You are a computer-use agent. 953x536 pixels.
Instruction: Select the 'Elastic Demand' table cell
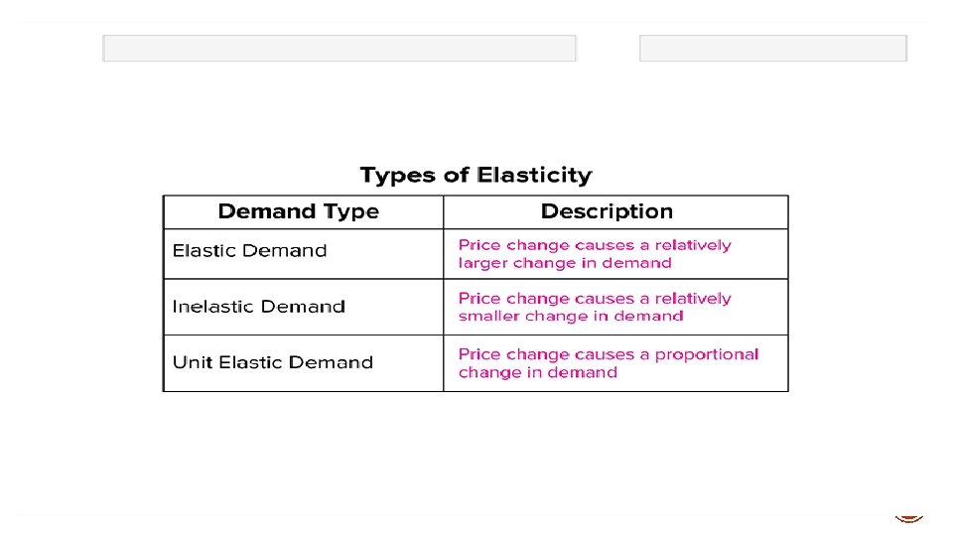pyautogui.click(x=249, y=250)
